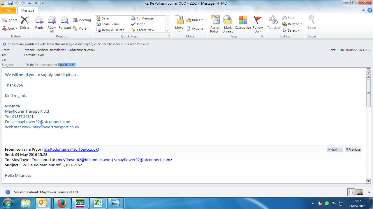Expand the More respond options

(81, 28)
